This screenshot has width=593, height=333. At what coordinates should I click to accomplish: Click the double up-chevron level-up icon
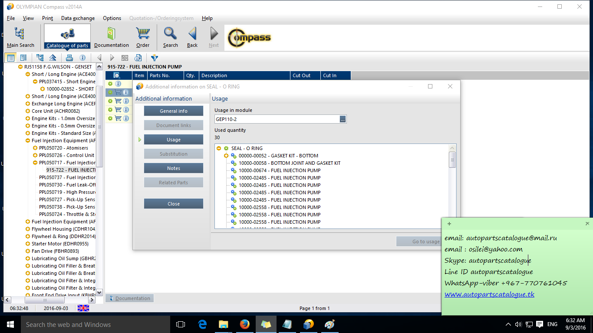[x=53, y=58]
